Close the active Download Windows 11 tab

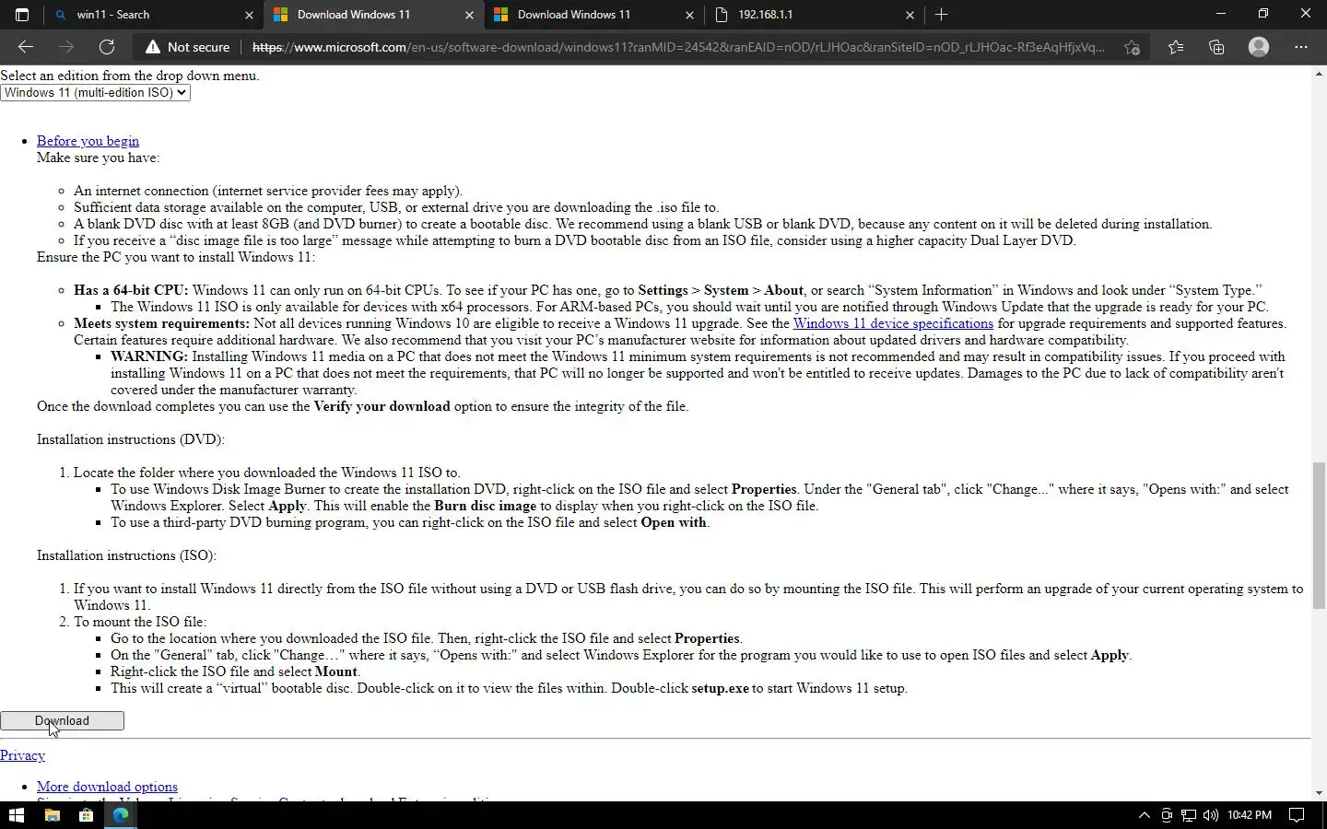pyautogui.click(x=469, y=15)
